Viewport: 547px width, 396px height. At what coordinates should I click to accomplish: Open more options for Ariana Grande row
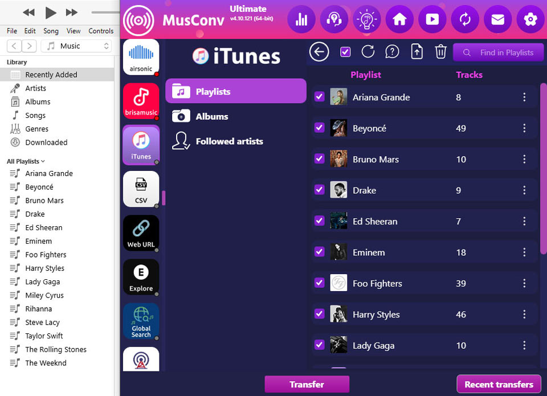tap(524, 97)
